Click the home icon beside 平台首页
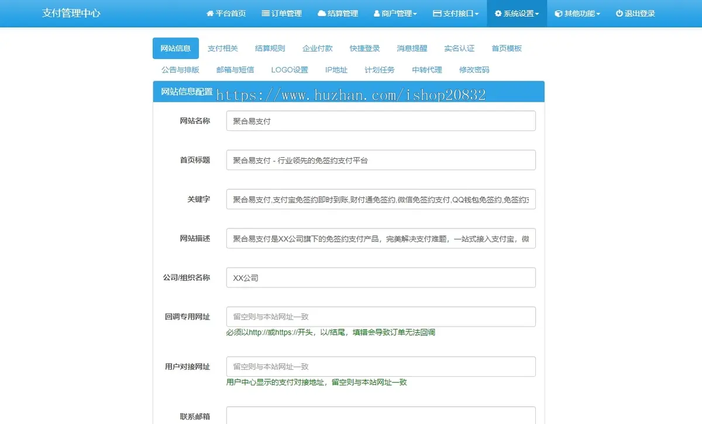The width and height of the screenshot is (702, 424). point(210,13)
